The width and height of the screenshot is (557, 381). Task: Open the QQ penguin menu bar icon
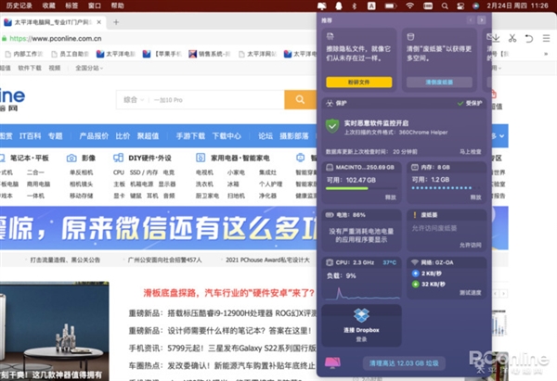pos(339,6)
